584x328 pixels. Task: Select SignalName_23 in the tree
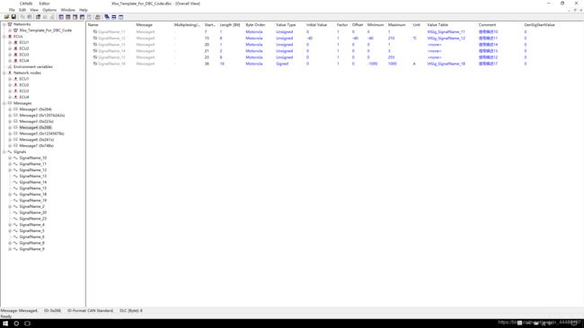tap(32, 219)
